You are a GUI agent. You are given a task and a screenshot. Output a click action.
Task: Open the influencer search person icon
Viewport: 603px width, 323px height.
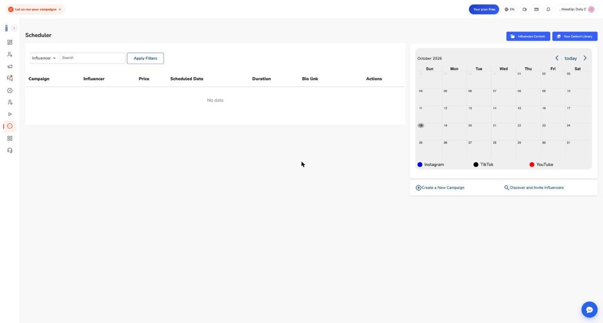pyautogui.click(x=10, y=55)
